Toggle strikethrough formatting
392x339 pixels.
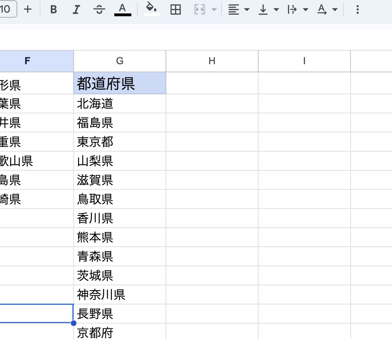pyautogui.click(x=99, y=10)
